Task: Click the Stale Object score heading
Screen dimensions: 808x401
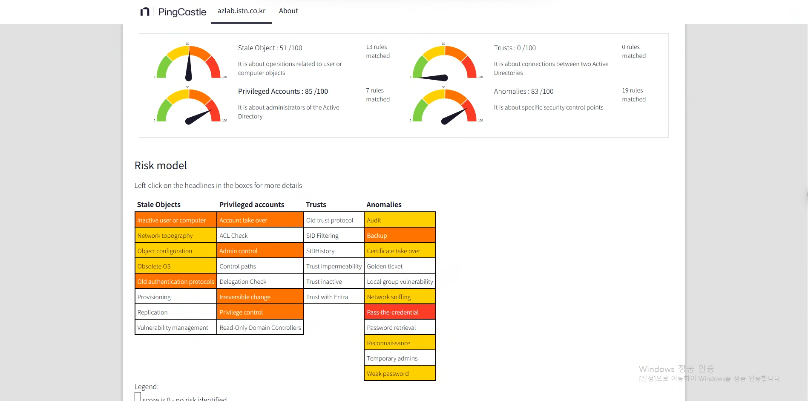Action: click(270, 48)
